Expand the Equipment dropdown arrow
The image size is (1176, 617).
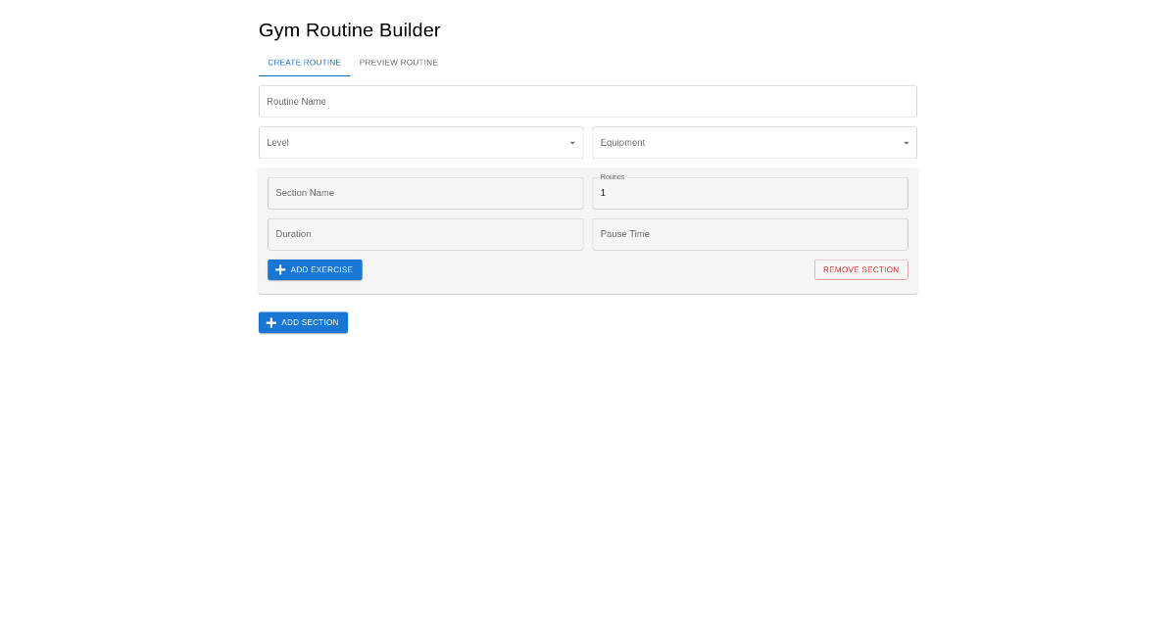[x=906, y=143]
